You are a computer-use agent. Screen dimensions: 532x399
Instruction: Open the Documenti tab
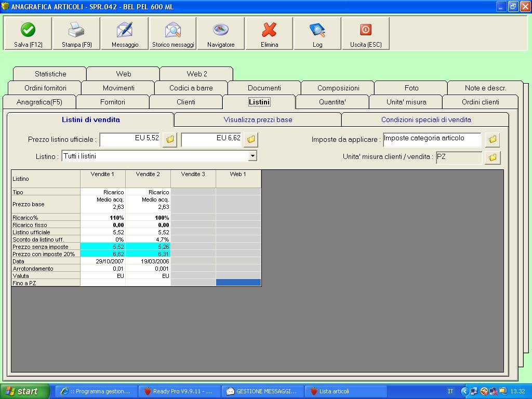click(264, 88)
